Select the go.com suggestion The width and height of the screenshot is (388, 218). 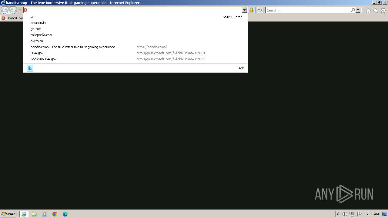(x=135, y=29)
